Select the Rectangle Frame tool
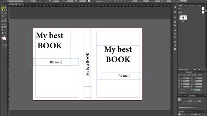The image size is (207, 116). (2, 21)
